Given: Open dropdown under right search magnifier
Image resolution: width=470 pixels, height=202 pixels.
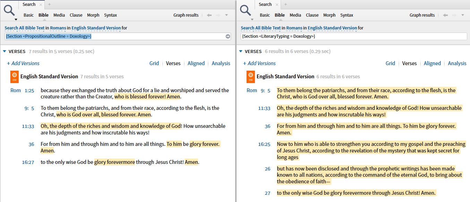Looking at the screenshot, I should (x=252, y=19).
